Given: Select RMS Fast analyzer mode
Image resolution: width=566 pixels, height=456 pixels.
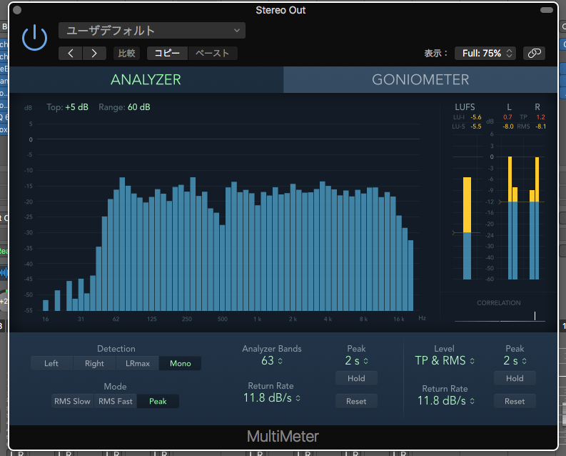Looking at the screenshot, I should point(115,401).
